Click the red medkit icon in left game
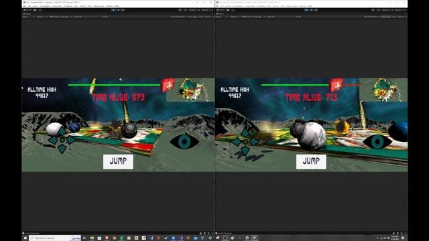 point(168,85)
